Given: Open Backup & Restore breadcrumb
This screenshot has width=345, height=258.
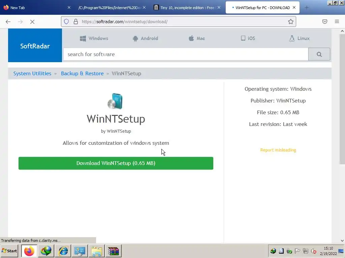Looking at the screenshot, I should pyautogui.click(x=82, y=74).
